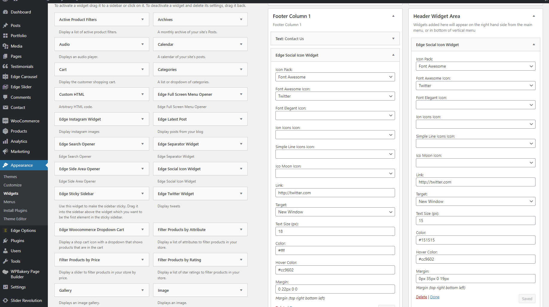Screen dimensions: 549x307
Task: Click the Posts pushpin icon
Action: tap(5, 25)
